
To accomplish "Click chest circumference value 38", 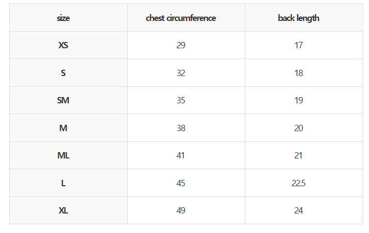I will coord(181,128).
